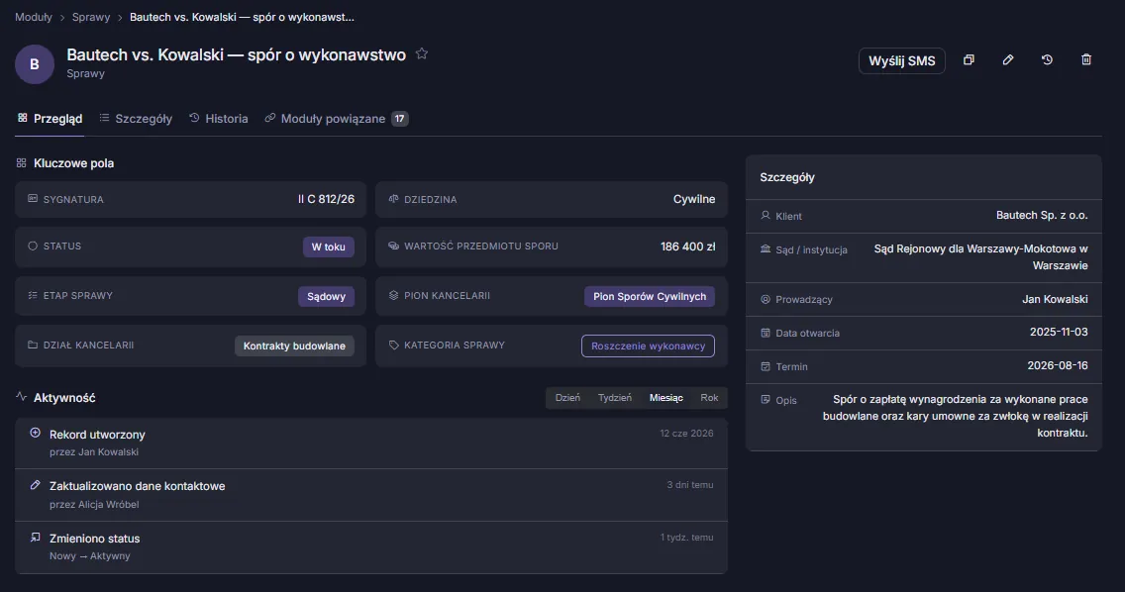
Task: Open the Rekord utworzony activity entry
Action: click(371, 443)
